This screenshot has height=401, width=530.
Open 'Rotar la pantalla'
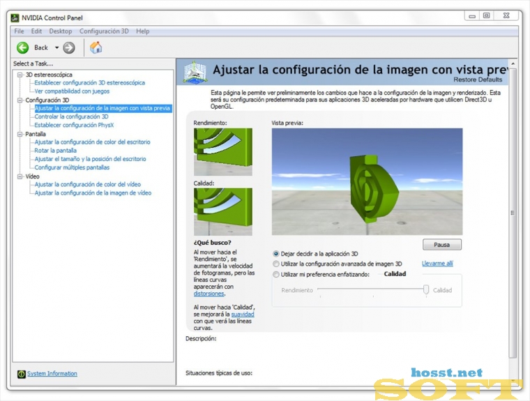tap(55, 151)
